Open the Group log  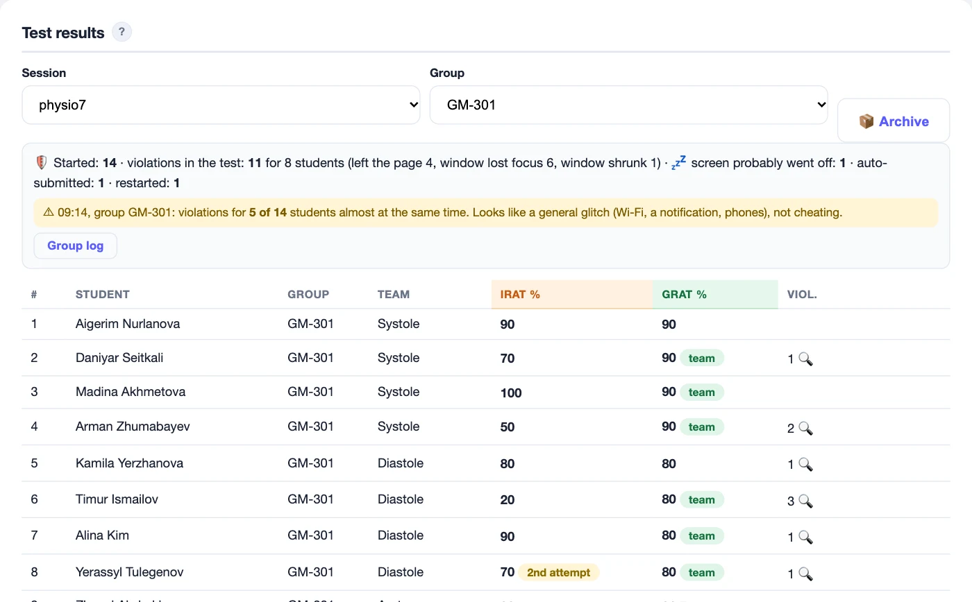(x=76, y=246)
